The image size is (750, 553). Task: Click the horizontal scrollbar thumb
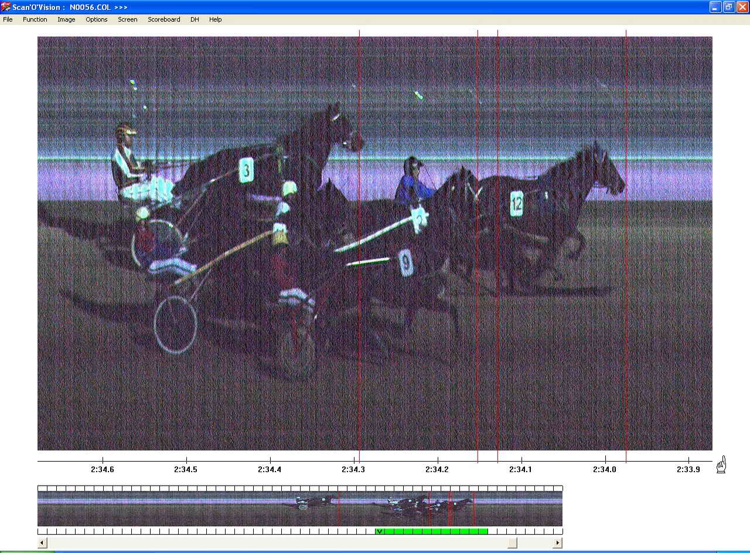(x=512, y=543)
